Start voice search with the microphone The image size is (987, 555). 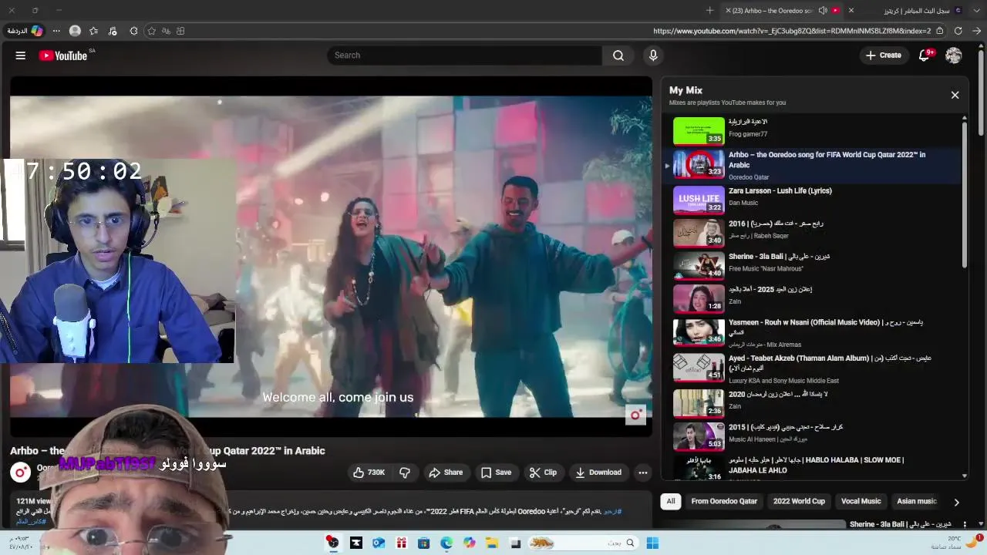[653, 55]
